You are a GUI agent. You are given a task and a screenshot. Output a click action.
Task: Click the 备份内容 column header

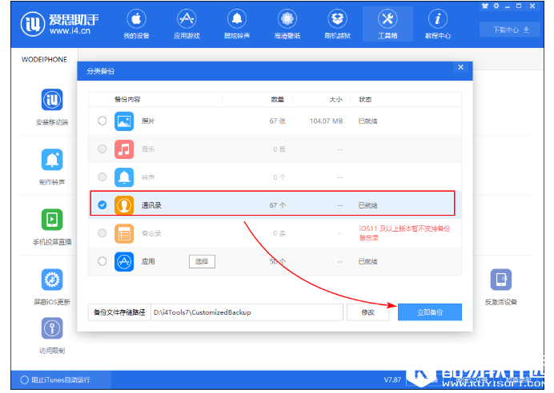click(127, 99)
